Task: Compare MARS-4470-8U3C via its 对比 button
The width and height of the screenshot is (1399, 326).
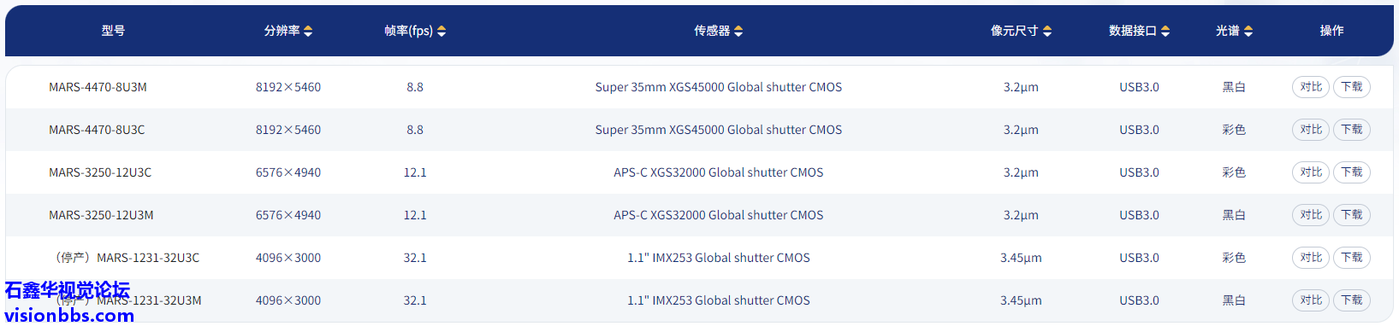Action: pyautogui.click(x=1311, y=130)
